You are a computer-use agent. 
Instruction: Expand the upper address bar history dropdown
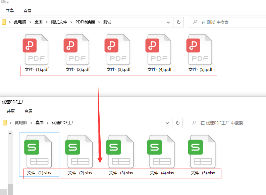pos(168,22)
